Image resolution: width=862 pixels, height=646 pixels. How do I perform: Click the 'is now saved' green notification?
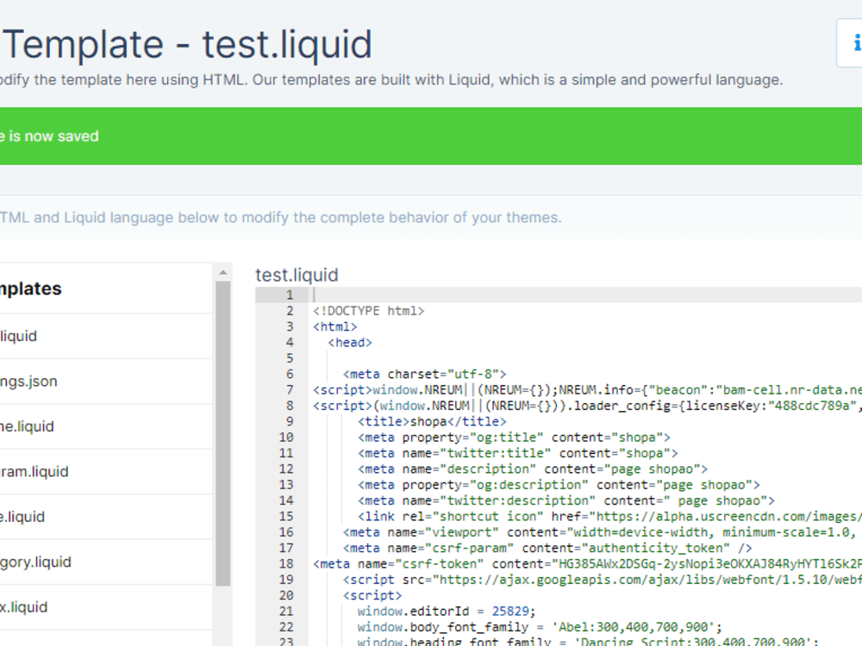click(431, 136)
